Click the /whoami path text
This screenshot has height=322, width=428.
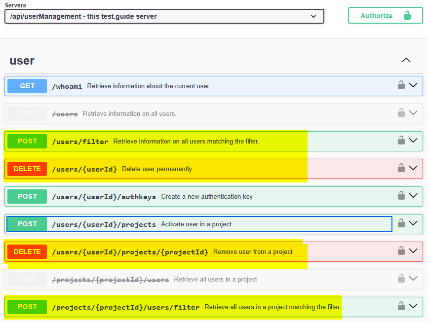click(x=67, y=86)
